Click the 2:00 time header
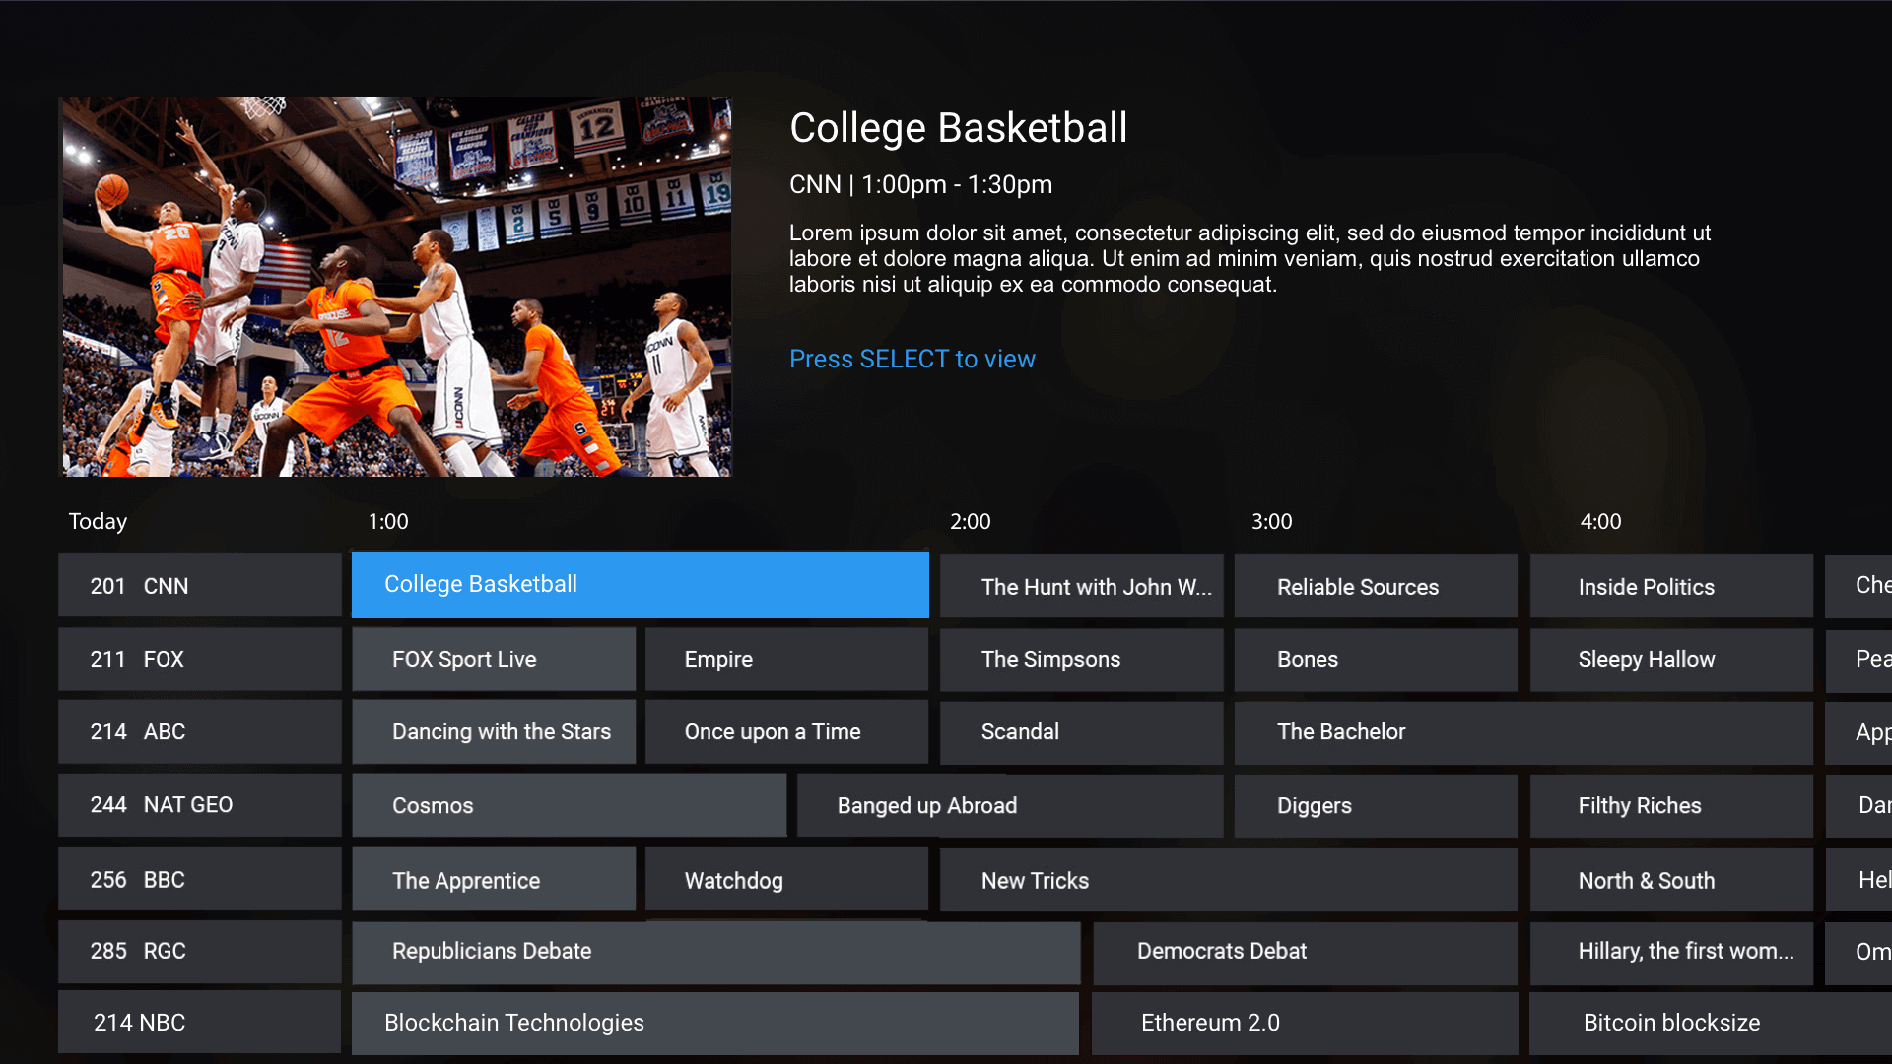Image resolution: width=1892 pixels, height=1064 pixels. [970, 522]
